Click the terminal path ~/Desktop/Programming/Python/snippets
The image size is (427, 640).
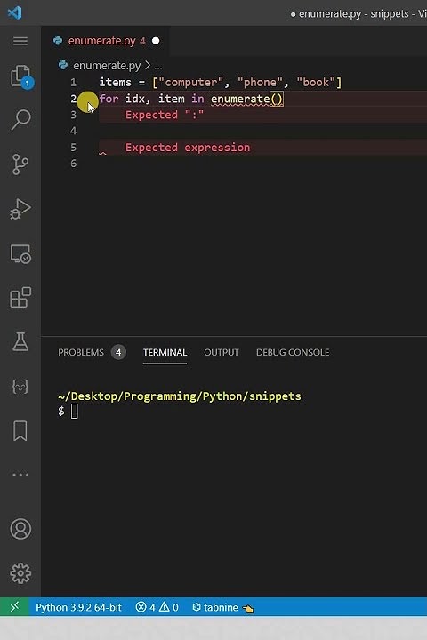tap(180, 396)
